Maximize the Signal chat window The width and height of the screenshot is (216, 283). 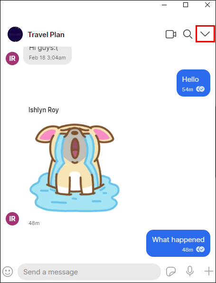coord(186,5)
